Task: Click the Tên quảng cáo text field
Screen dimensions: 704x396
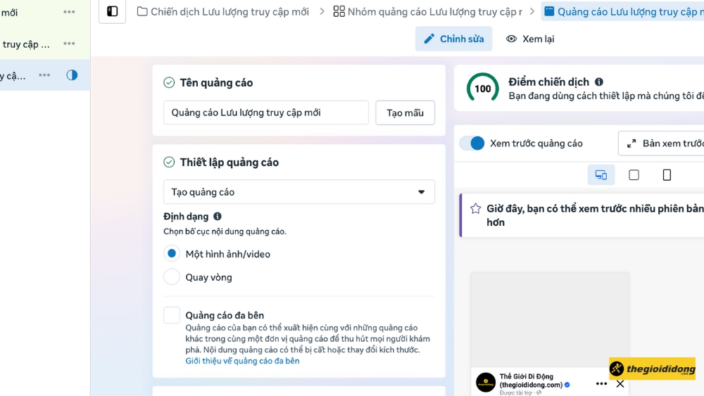Action: point(265,113)
